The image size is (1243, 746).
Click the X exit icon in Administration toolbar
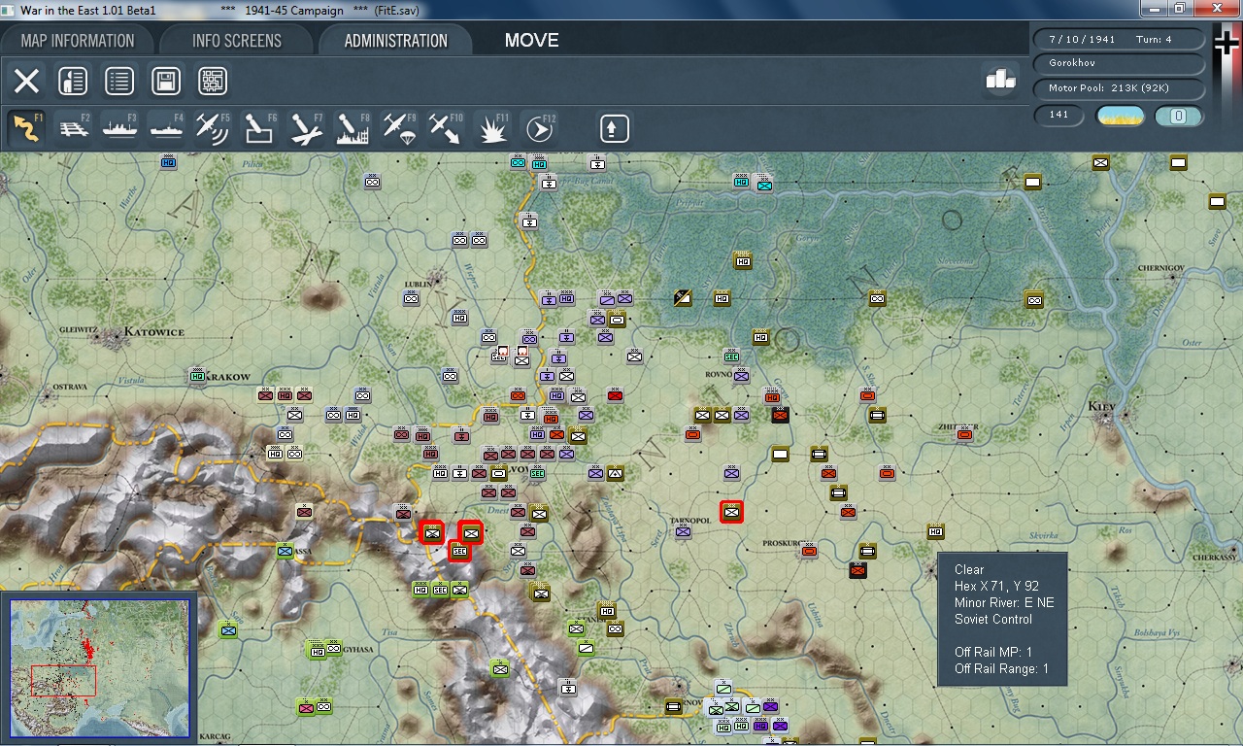26,81
